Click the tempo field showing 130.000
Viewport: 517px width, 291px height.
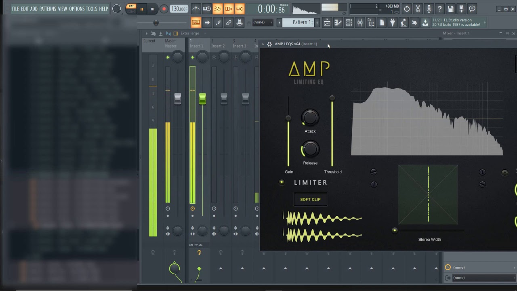click(179, 9)
